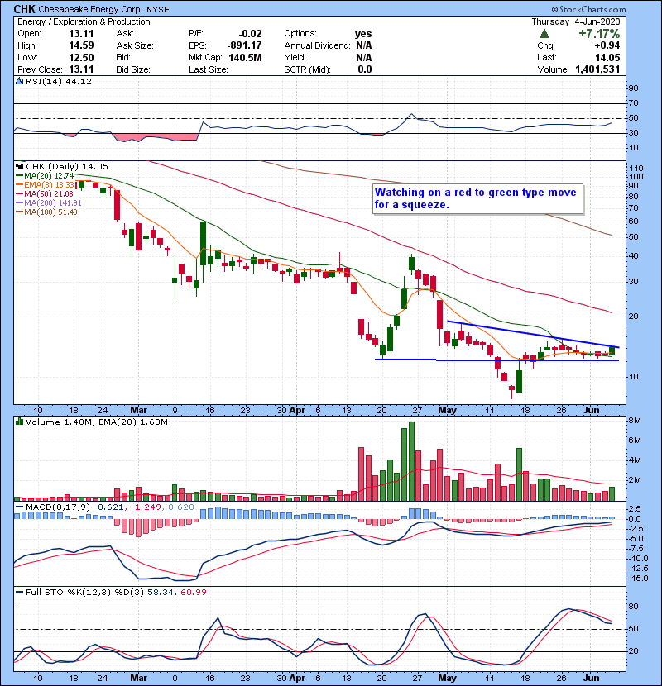Click the Options value yes
Image resolution: width=662 pixels, height=686 pixels.
click(x=363, y=34)
